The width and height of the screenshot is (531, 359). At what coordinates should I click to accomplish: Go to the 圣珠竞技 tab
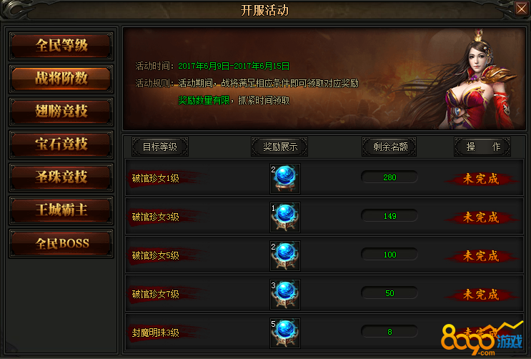(61, 177)
